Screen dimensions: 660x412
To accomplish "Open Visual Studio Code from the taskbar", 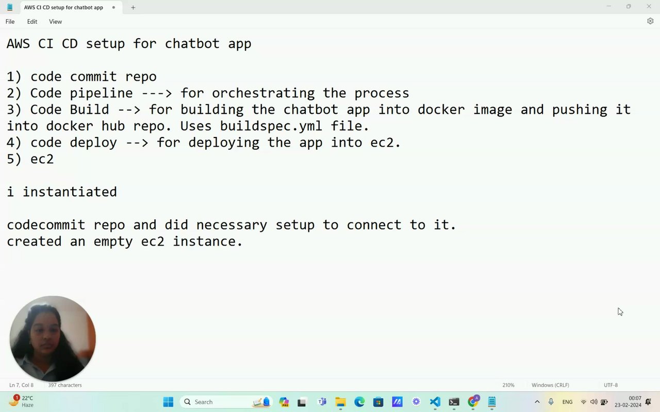I will 435,402.
